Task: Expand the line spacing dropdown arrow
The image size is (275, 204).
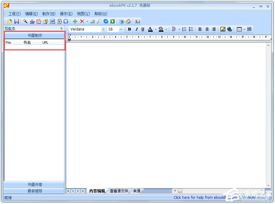Action: click(179, 29)
